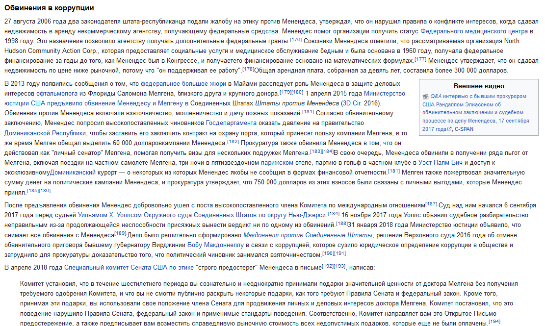Open footnote [181] after 'финансовой отчетности'
The width and height of the screenshot is (545, 326).
click(x=394, y=171)
